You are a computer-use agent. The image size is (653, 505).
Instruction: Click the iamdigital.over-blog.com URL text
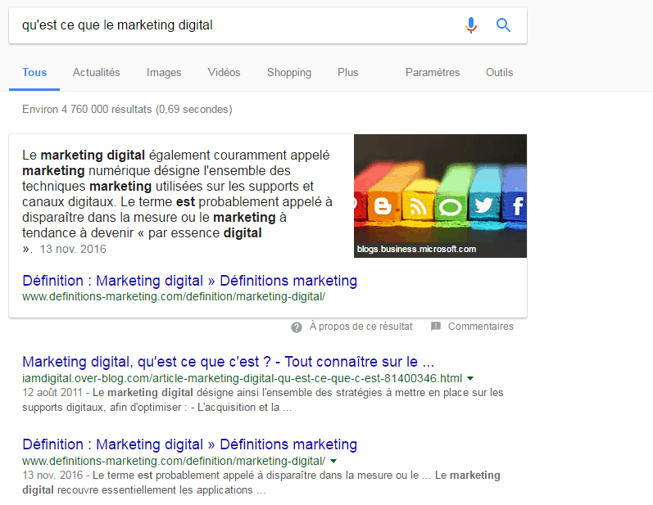click(x=242, y=378)
